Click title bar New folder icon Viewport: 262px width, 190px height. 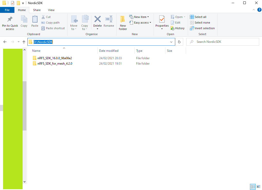point(18,3)
